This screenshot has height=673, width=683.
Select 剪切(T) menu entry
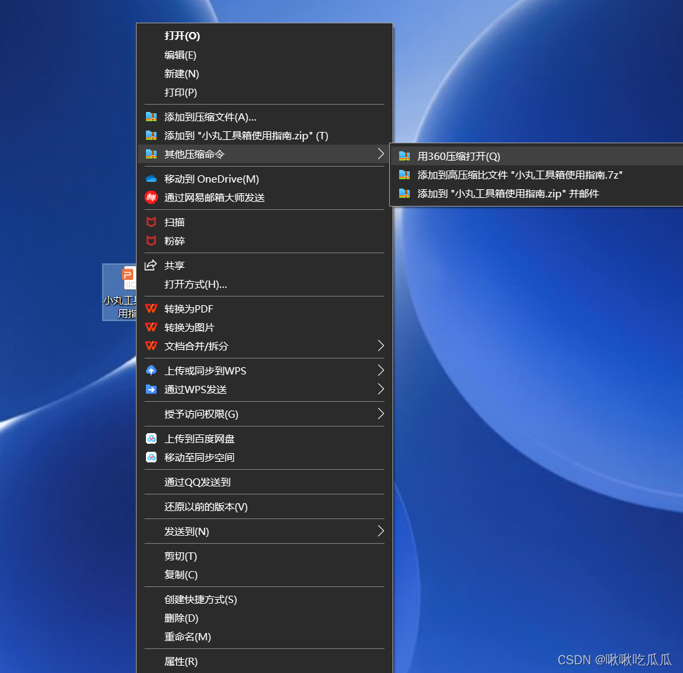click(265, 556)
